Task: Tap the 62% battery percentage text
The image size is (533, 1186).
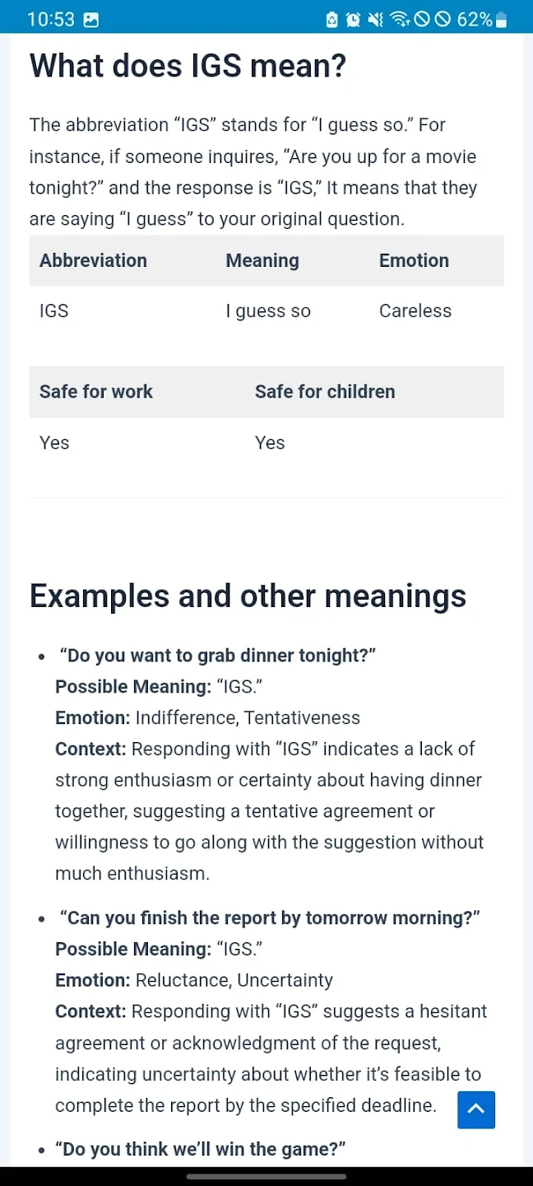Action: point(475,20)
